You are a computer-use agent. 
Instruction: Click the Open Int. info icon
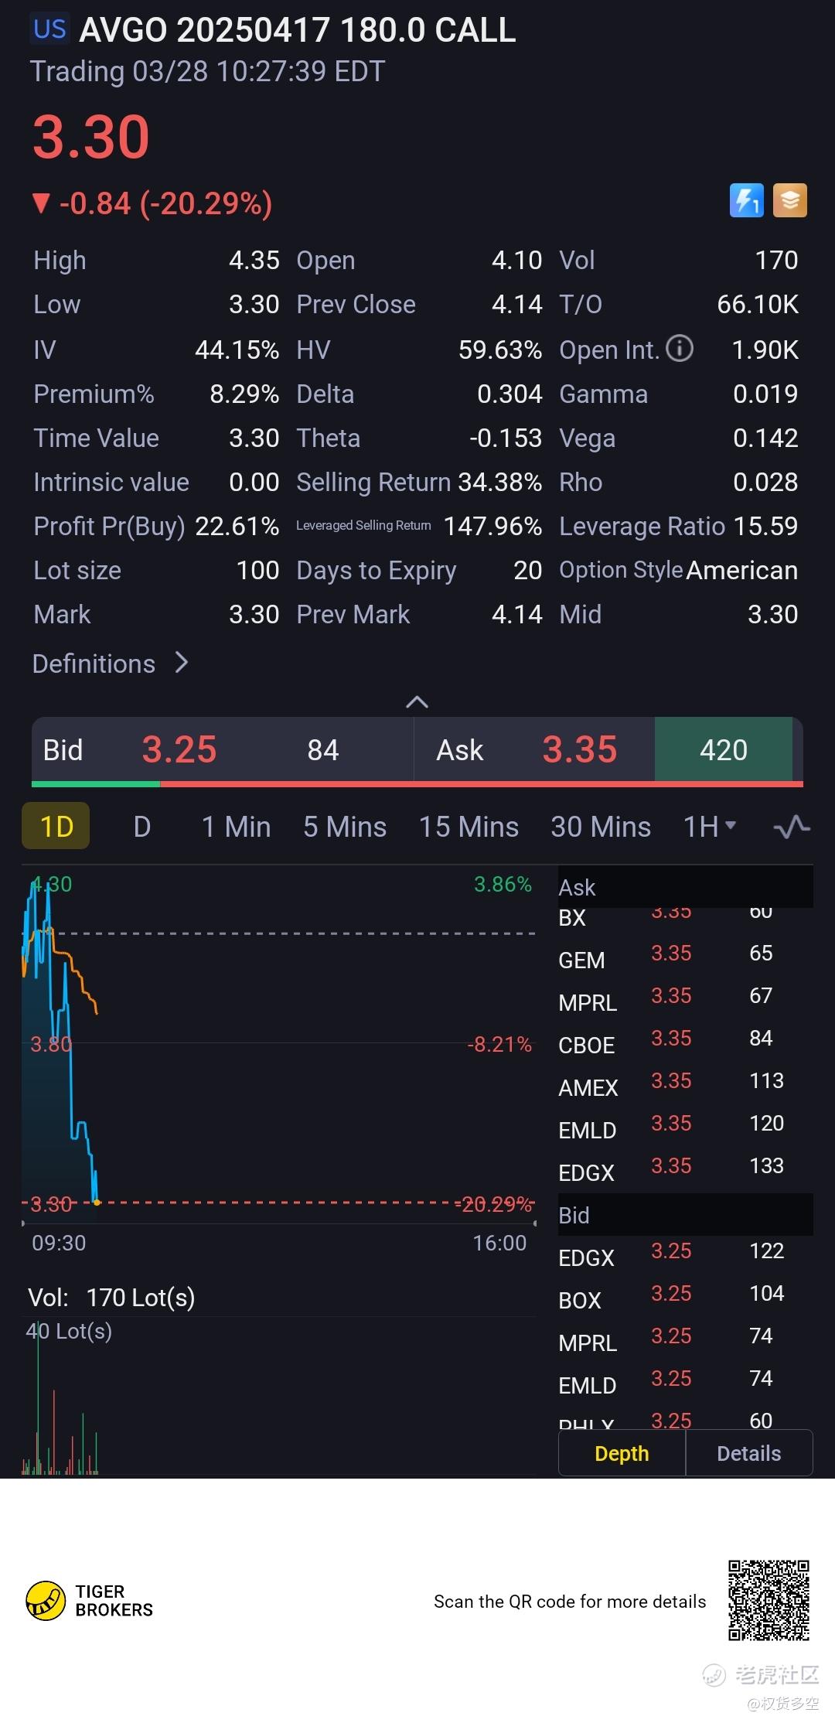tap(680, 349)
